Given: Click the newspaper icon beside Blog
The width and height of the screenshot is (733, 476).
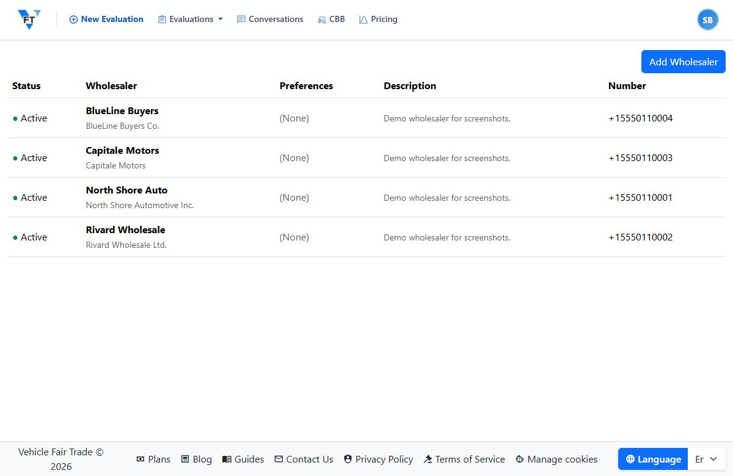Looking at the screenshot, I should click(185, 459).
